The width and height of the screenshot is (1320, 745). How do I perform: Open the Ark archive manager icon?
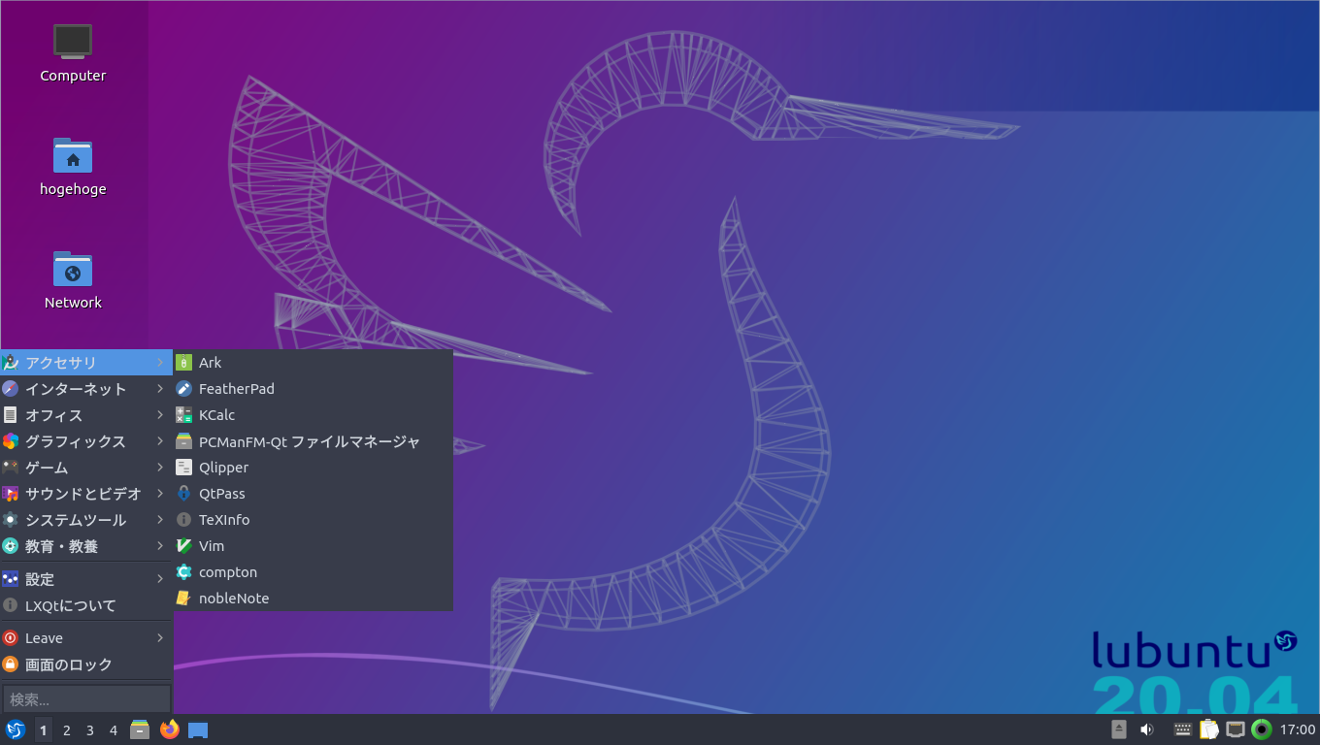(183, 363)
